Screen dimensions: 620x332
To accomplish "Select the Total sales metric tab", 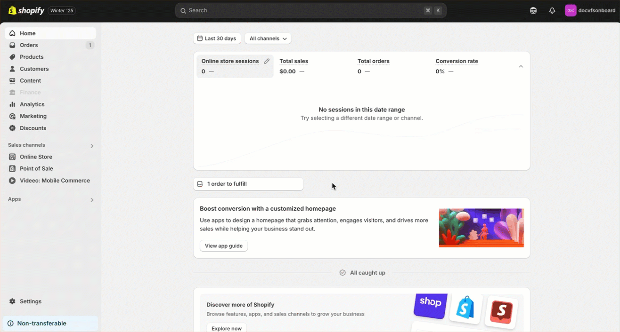I will [294, 66].
